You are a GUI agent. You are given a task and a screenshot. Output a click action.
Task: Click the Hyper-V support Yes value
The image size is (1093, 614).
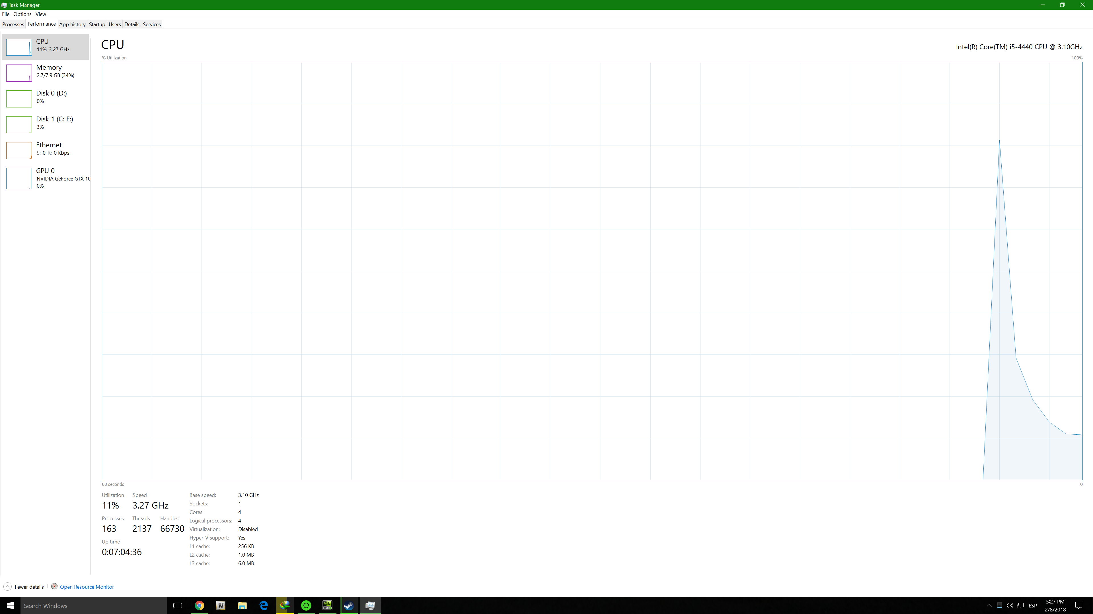click(x=242, y=538)
